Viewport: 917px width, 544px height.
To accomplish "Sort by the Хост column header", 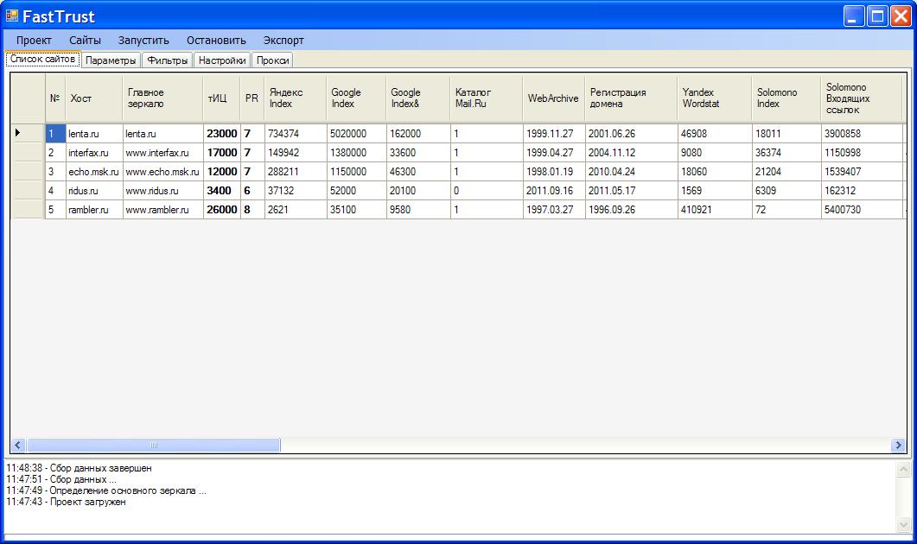I will 94,98.
